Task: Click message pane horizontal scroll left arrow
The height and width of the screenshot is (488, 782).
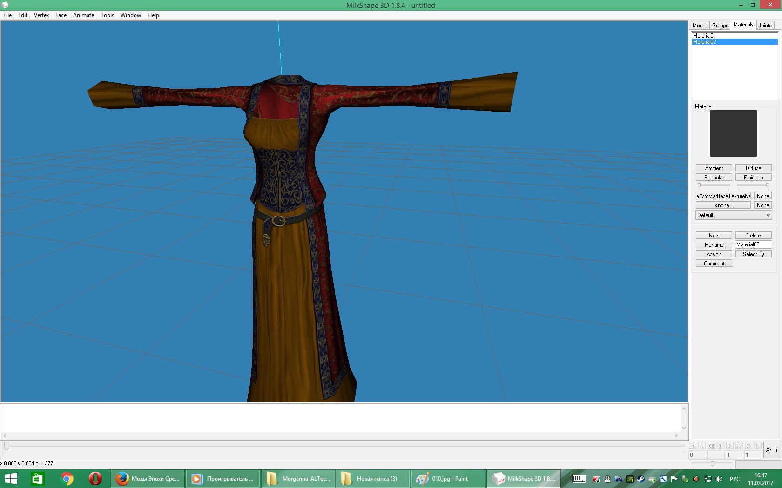Action: [5, 436]
